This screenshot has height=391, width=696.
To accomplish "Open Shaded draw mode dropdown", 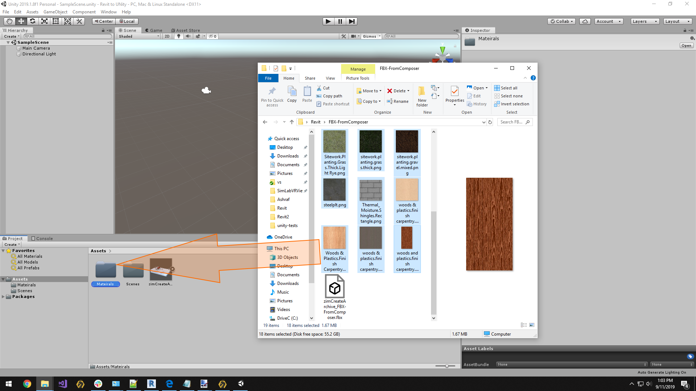I will pos(139,36).
